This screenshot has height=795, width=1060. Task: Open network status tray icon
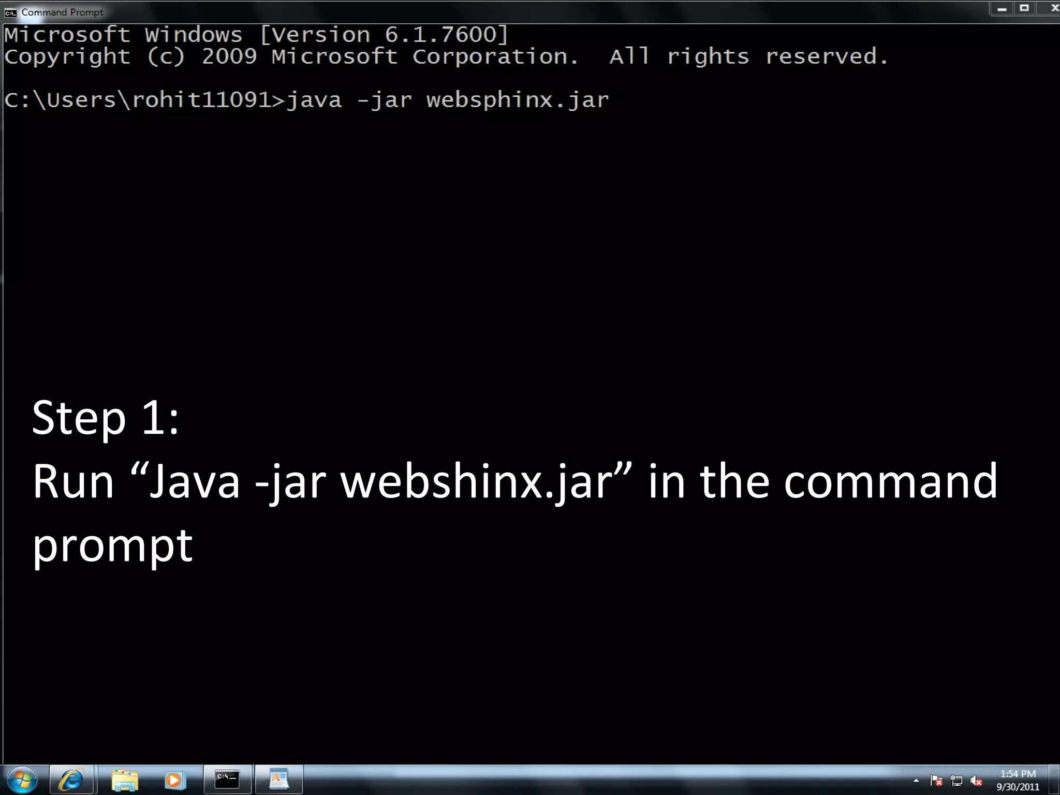[x=956, y=780]
